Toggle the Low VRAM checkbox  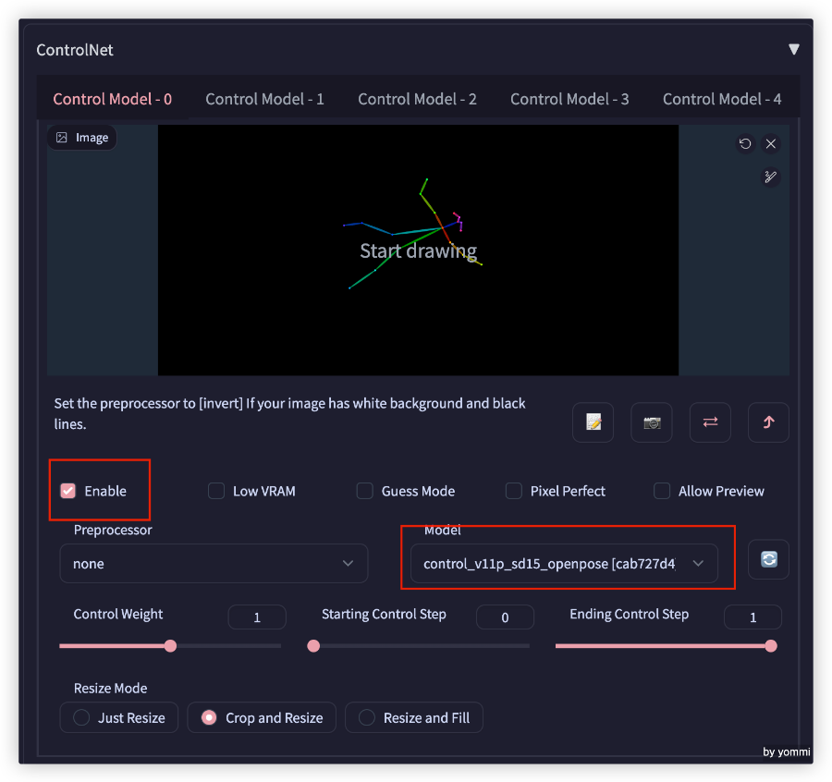point(216,491)
